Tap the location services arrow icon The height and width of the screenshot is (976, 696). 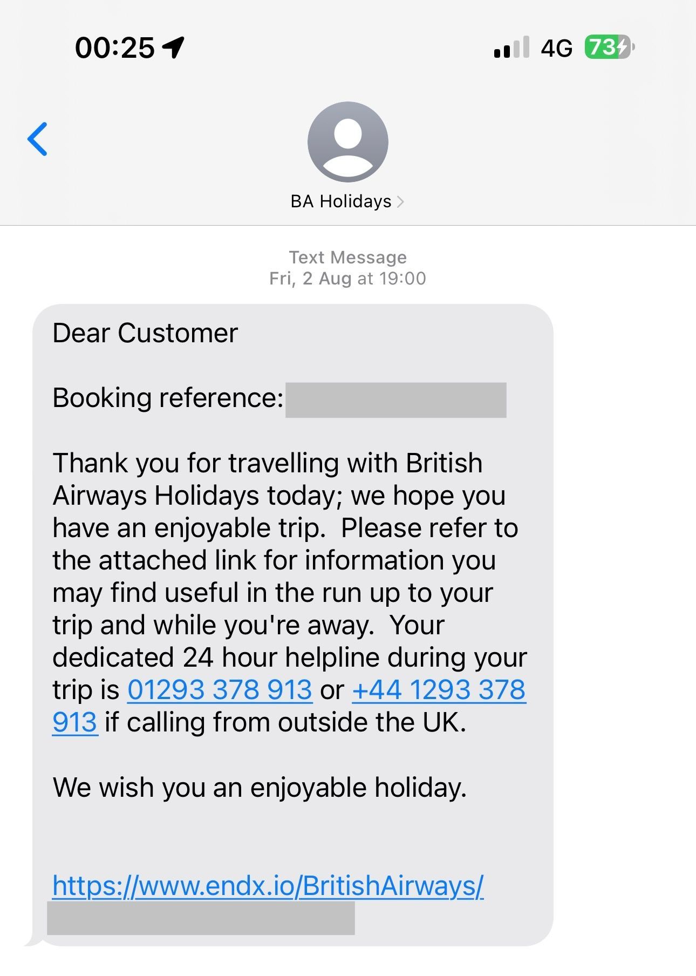(x=174, y=48)
